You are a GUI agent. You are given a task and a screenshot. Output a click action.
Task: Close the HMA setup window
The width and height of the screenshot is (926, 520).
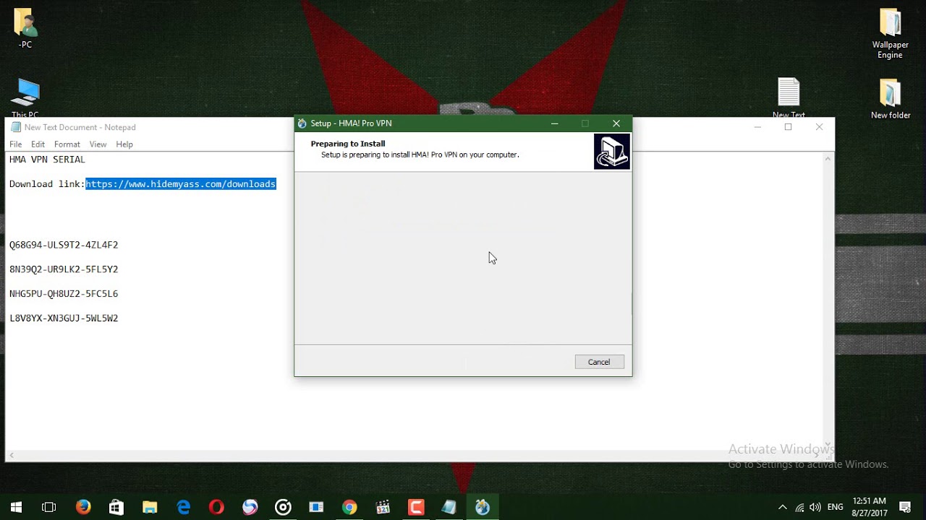616,123
